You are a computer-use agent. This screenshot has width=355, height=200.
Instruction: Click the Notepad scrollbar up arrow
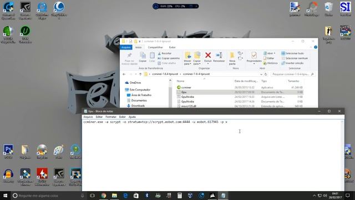[x=342, y=122]
